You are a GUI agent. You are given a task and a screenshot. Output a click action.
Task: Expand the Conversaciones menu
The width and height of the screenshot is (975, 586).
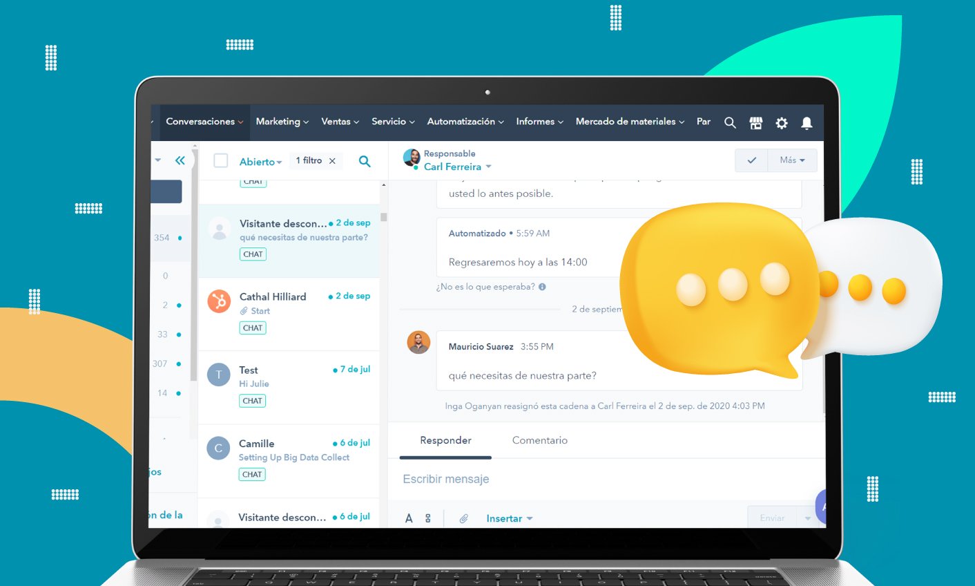click(204, 122)
